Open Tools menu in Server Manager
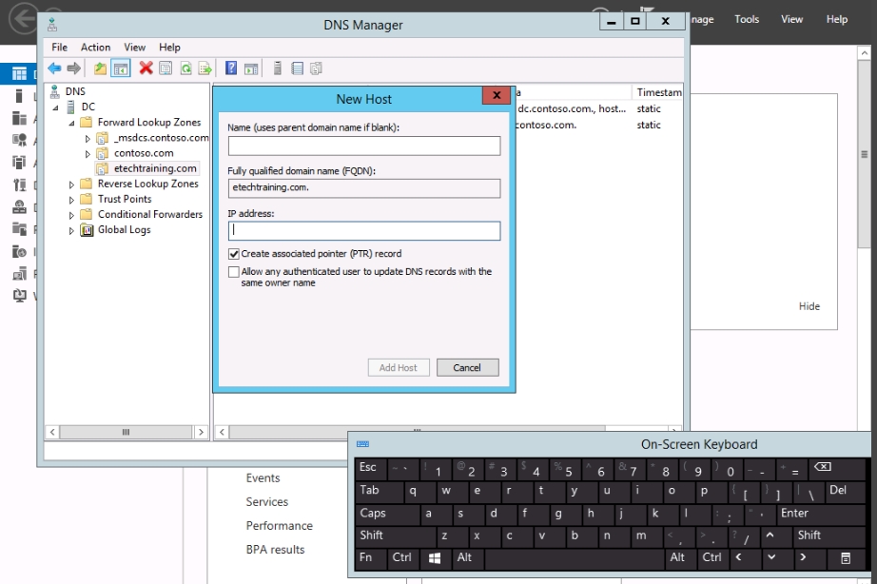The height and width of the screenshot is (584, 877). 746,19
